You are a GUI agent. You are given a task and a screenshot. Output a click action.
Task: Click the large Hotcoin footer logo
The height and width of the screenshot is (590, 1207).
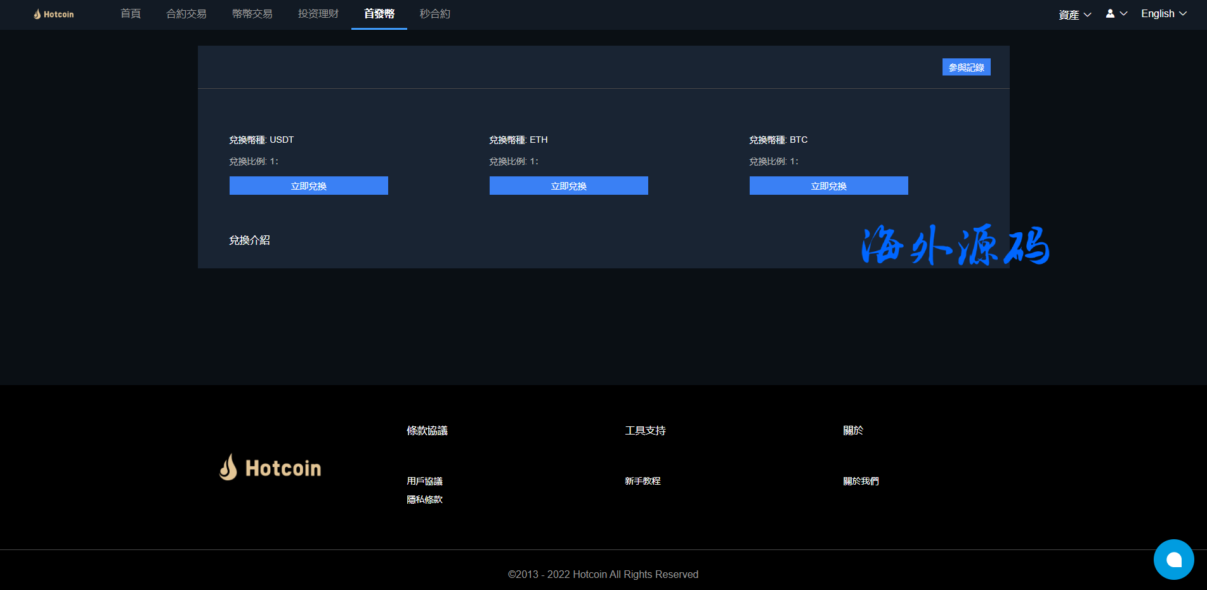click(270, 468)
